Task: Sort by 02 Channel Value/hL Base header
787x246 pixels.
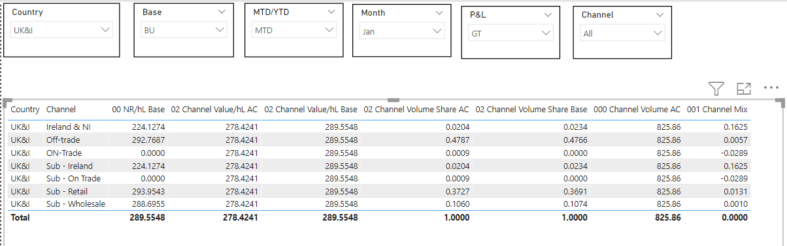Action: click(310, 110)
